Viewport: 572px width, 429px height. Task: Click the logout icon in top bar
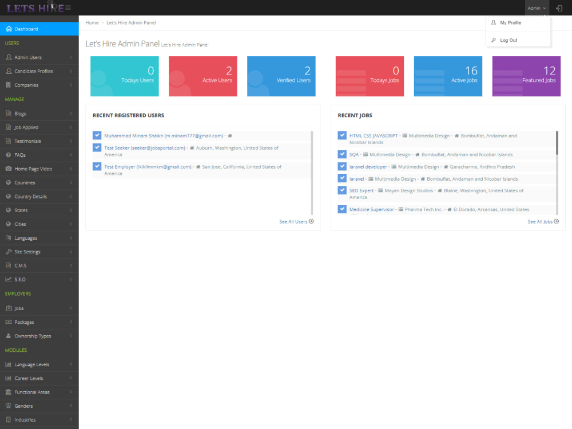pos(559,8)
